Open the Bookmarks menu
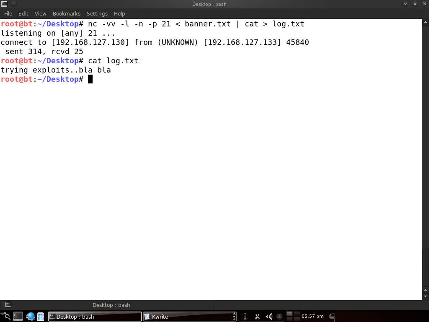429x322 pixels. [66, 13]
